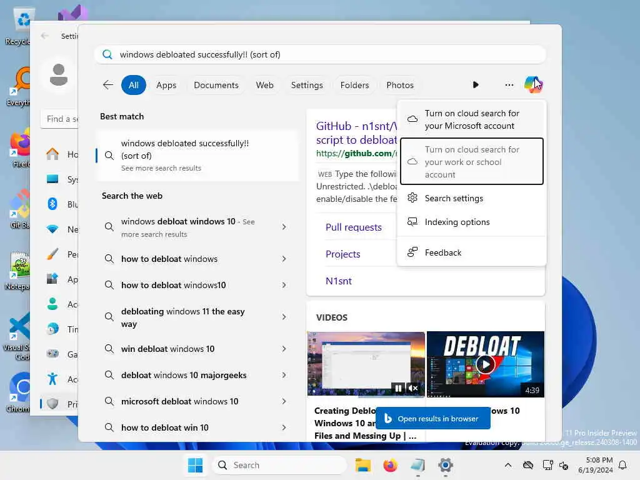Viewport: 640px width, 480px height.
Task: Click the Bluetooth icon in Settings sidebar
Action: click(x=52, y=204)
